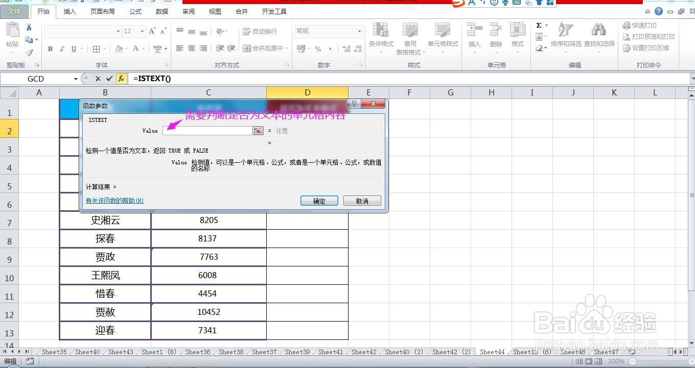The image size is (695, 368).
Task: Click the increase indent icon
Action: tap(231, 48)
